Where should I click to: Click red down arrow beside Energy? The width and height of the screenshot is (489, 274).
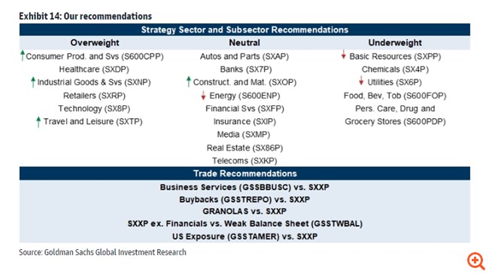coord(203,95)
